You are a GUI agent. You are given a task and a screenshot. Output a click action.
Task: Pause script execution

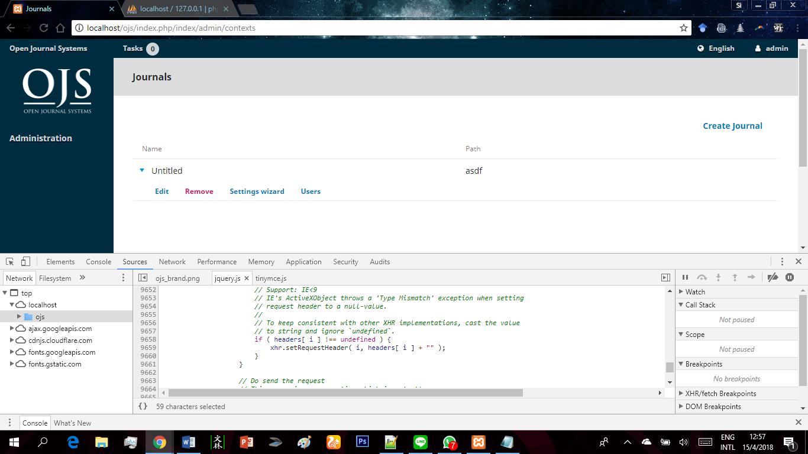pyautogui.click(x=685, y=277)
